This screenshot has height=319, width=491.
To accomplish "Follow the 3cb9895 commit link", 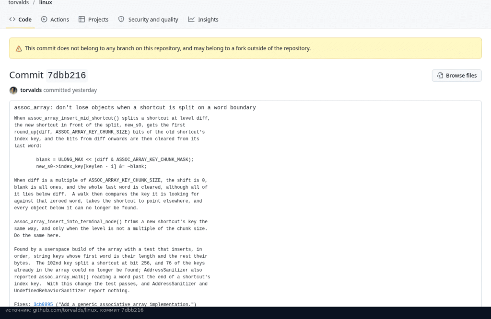I will (43, 304).
